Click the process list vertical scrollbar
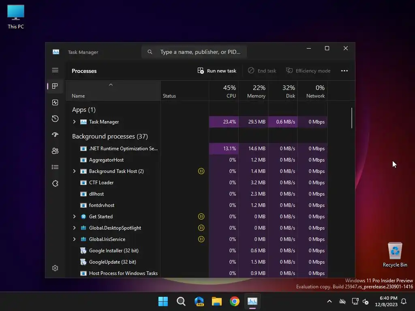The image size is (415, 311). [352, 118]
